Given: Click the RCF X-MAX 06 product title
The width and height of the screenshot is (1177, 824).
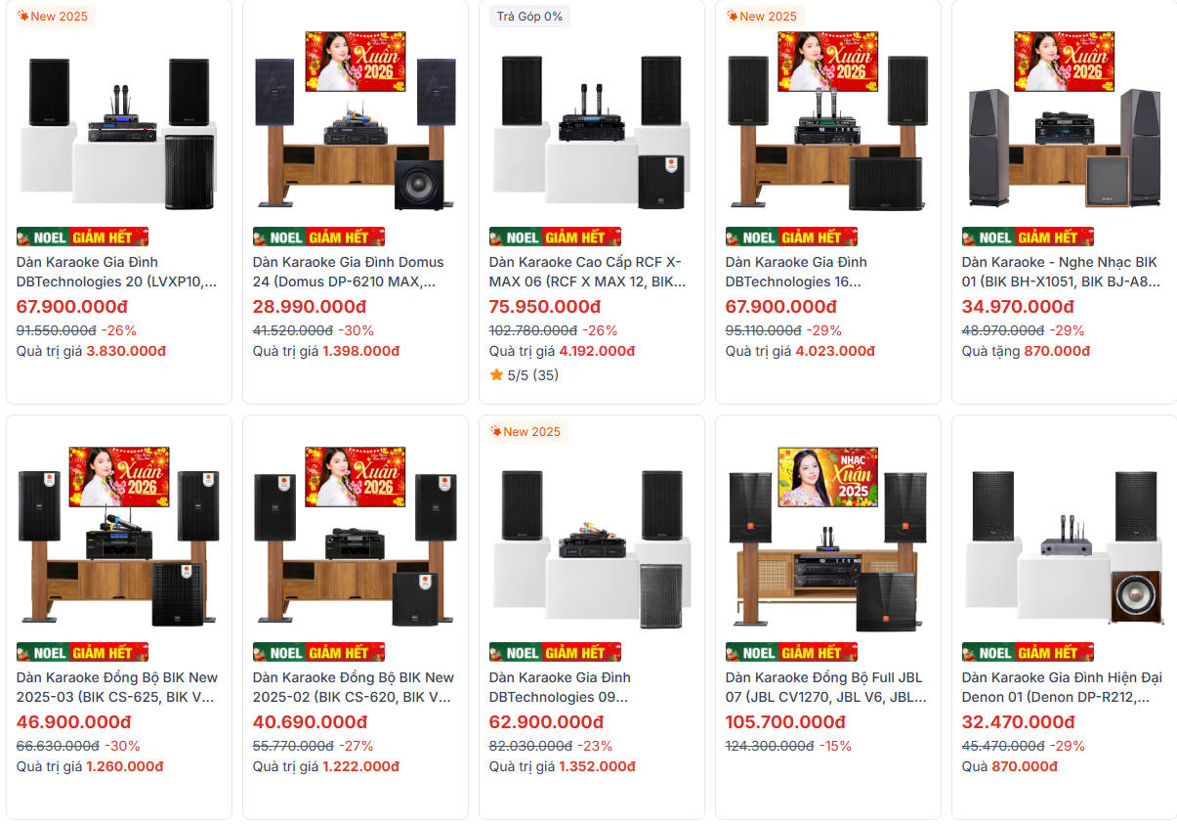Looking at the screenshot, I should (586, 272).
